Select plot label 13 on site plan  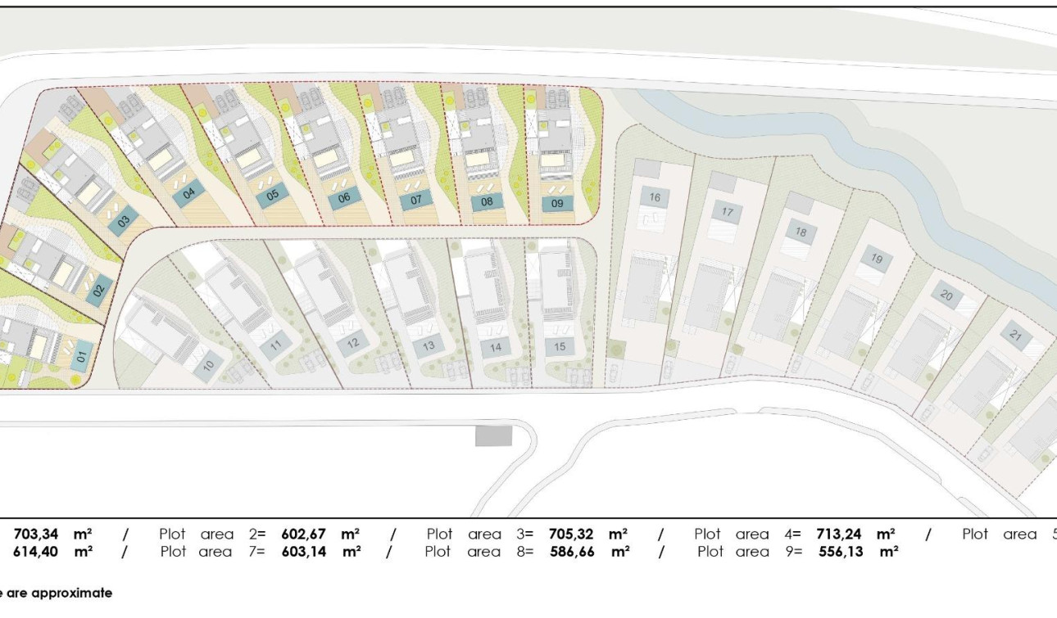click(429, 346)
